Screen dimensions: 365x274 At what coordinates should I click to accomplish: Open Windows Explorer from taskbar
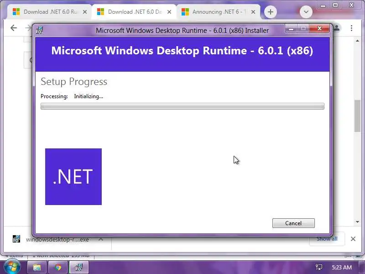click(x=37, y=267)
